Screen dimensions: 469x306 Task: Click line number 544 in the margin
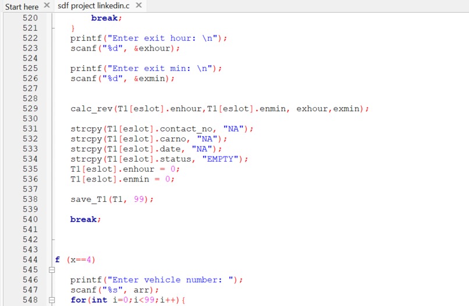(x=30, y=259)
